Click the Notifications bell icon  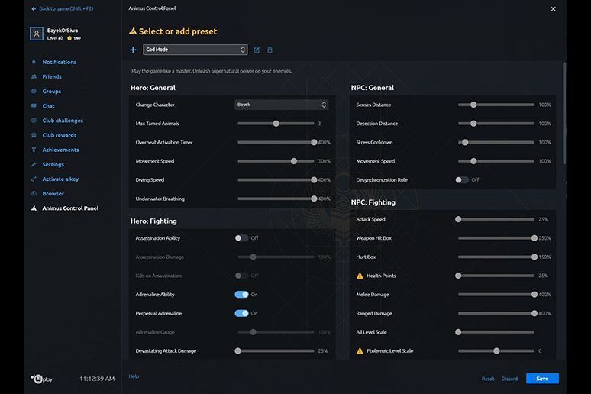[34, 62]
